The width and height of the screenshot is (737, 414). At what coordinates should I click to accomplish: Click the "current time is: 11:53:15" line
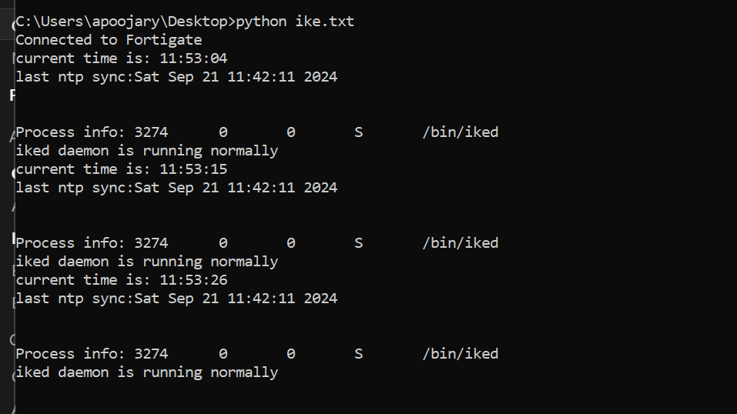coord(122,169)
